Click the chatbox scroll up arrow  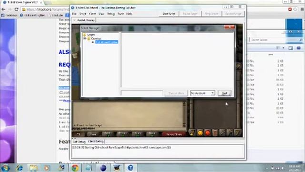point(184,103)
